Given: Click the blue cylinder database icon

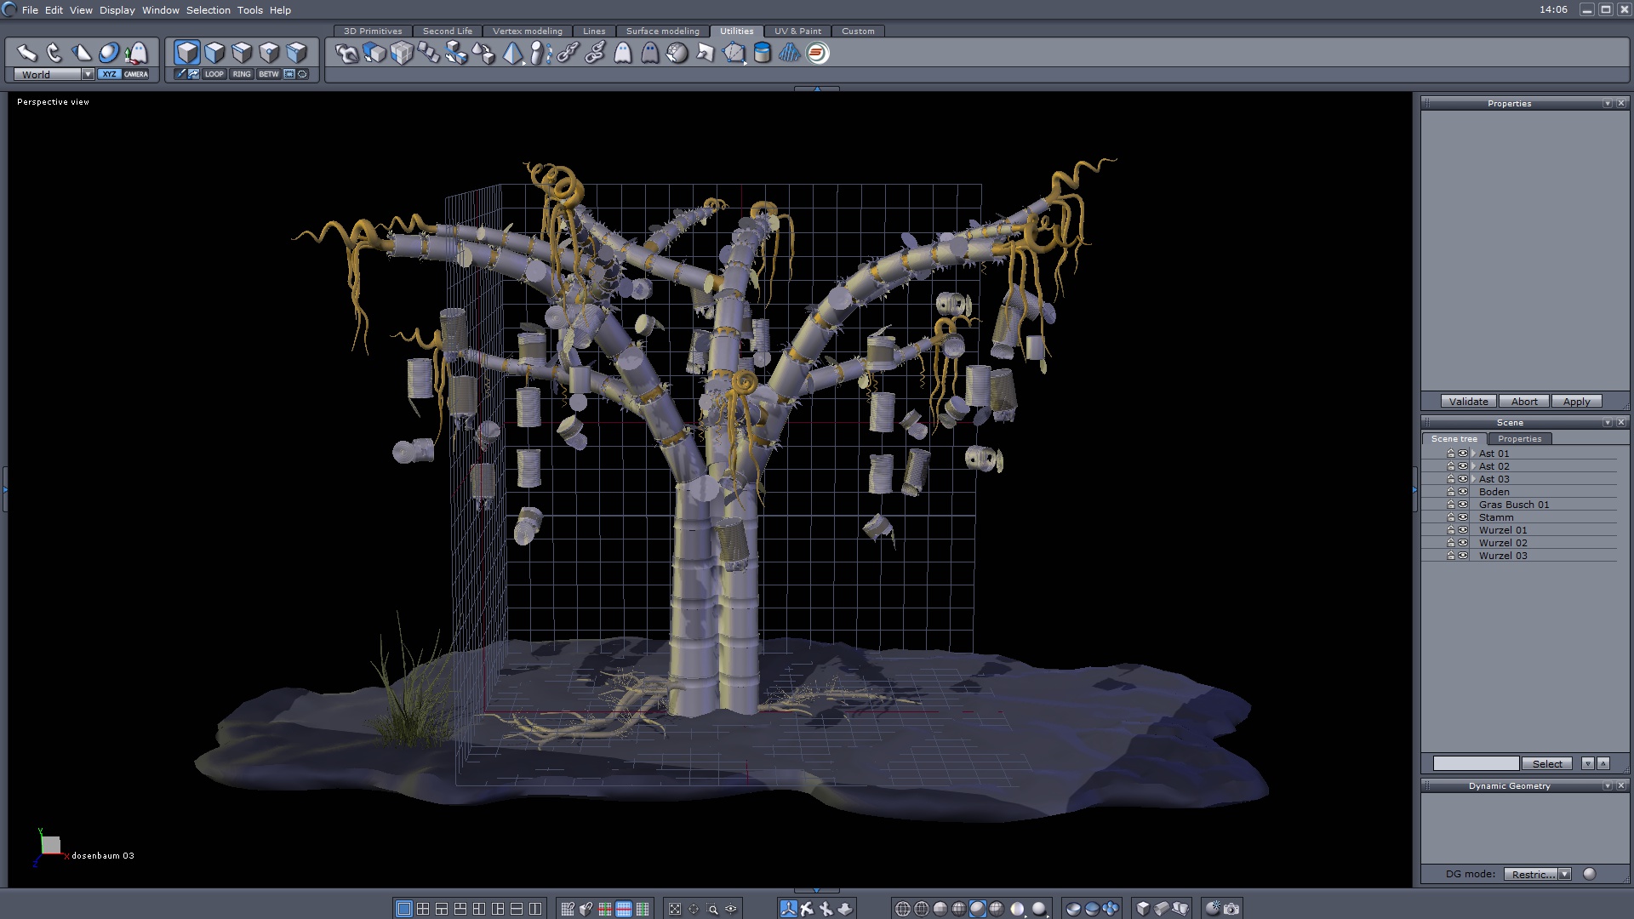Looking at the screenshot, I should pos(763,54).
